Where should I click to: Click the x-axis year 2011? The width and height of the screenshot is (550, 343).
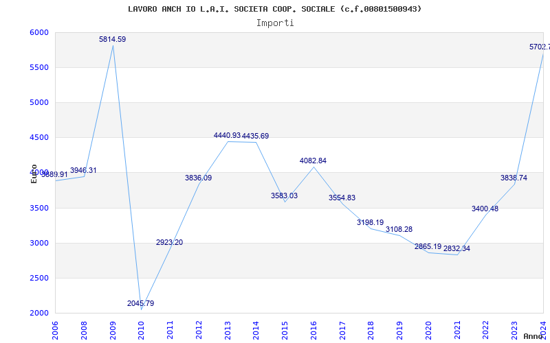pos(170,331)
